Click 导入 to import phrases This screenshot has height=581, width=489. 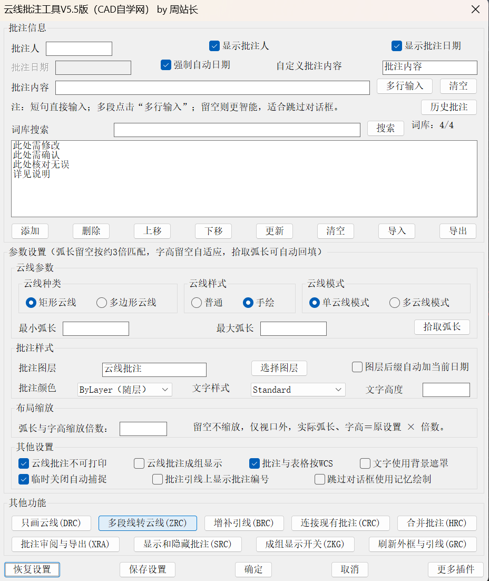click(397, 231)
